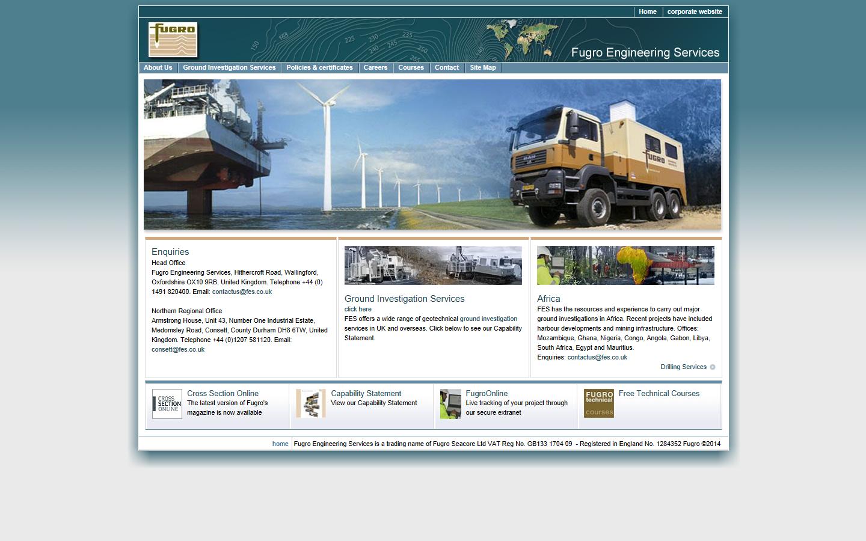
Task: Click the Ground Investigation Services heading
Action: 404,299
